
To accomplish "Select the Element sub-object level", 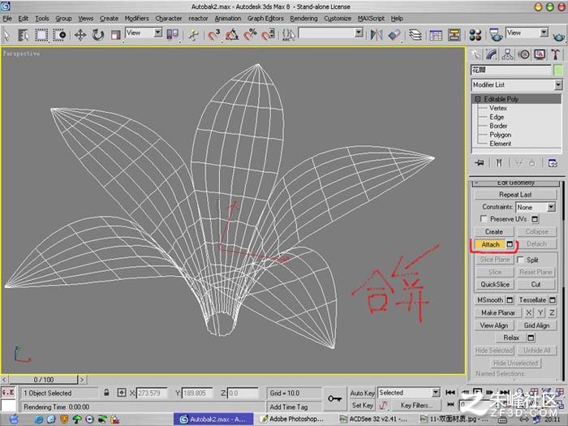I will [x=501, y=144].
